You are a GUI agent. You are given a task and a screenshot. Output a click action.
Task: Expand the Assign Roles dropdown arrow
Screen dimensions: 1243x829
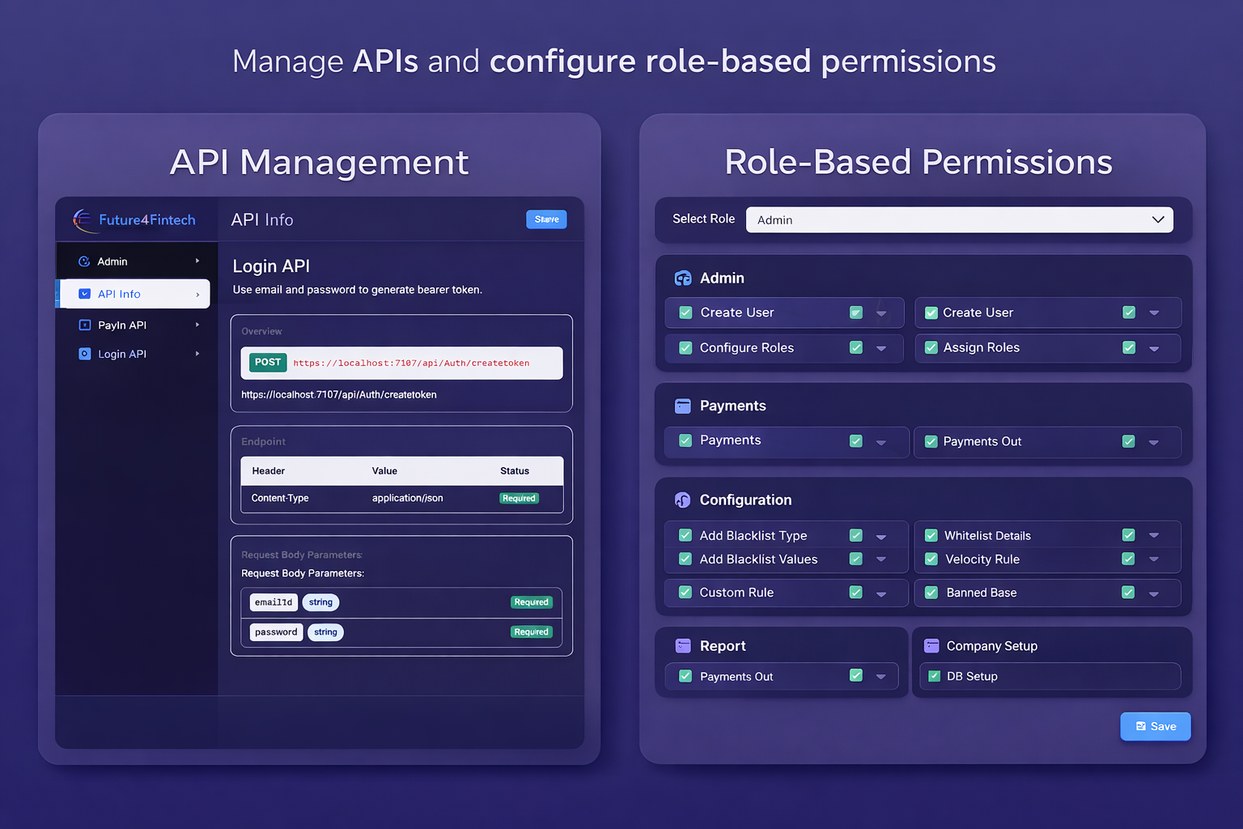(x=1154, y=349)
